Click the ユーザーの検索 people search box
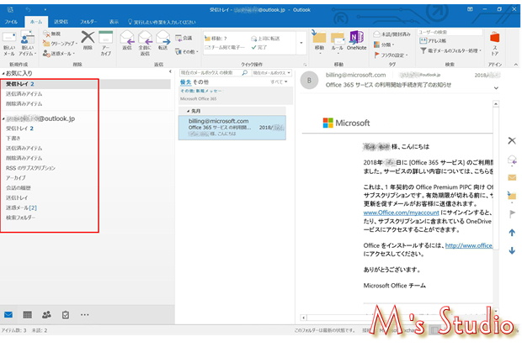 click(x=450, y=32)
